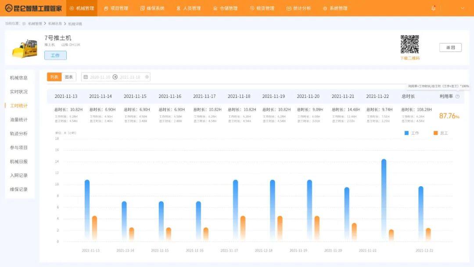Select 油量统计 in the sidebar
Image resolution: width=474 pixels, height=267 pixels.
point(19,119)
